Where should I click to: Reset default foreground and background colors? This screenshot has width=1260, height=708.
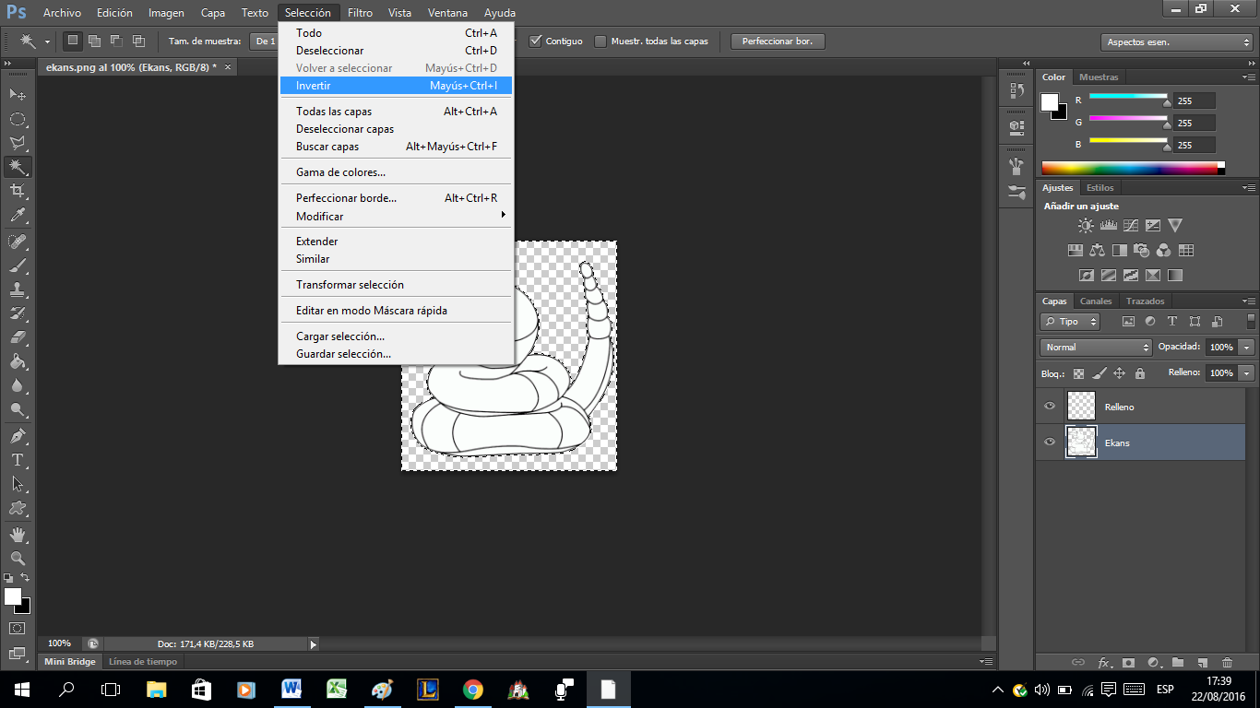[8, 578]
